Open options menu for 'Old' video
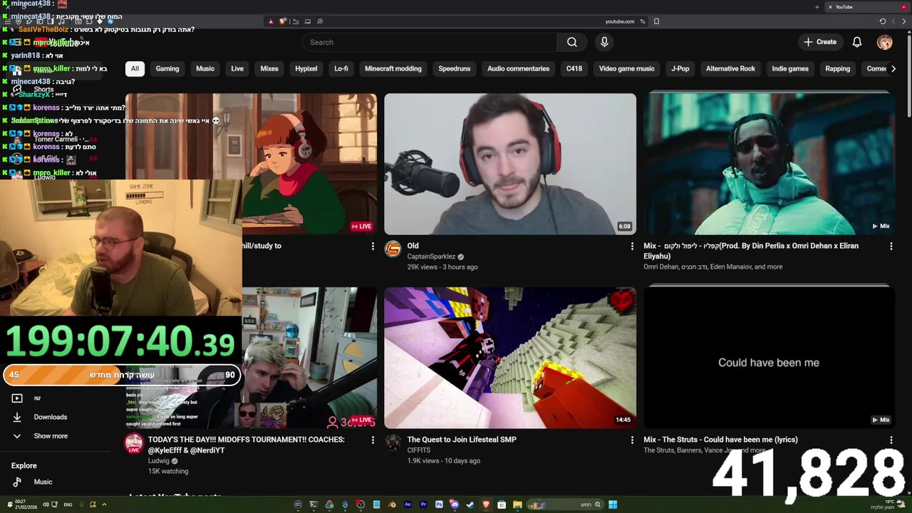Viewport: 912px width, 513px height. point(632,247)
